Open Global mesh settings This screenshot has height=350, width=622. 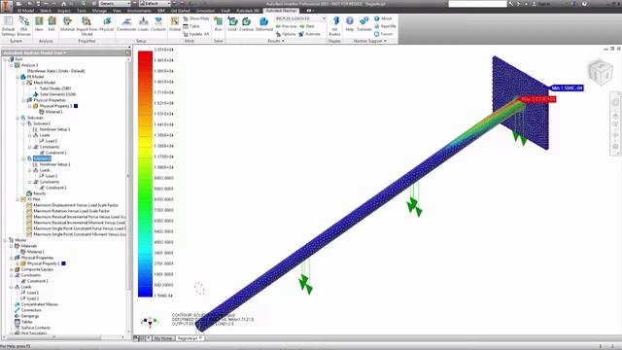click(175, 23)
